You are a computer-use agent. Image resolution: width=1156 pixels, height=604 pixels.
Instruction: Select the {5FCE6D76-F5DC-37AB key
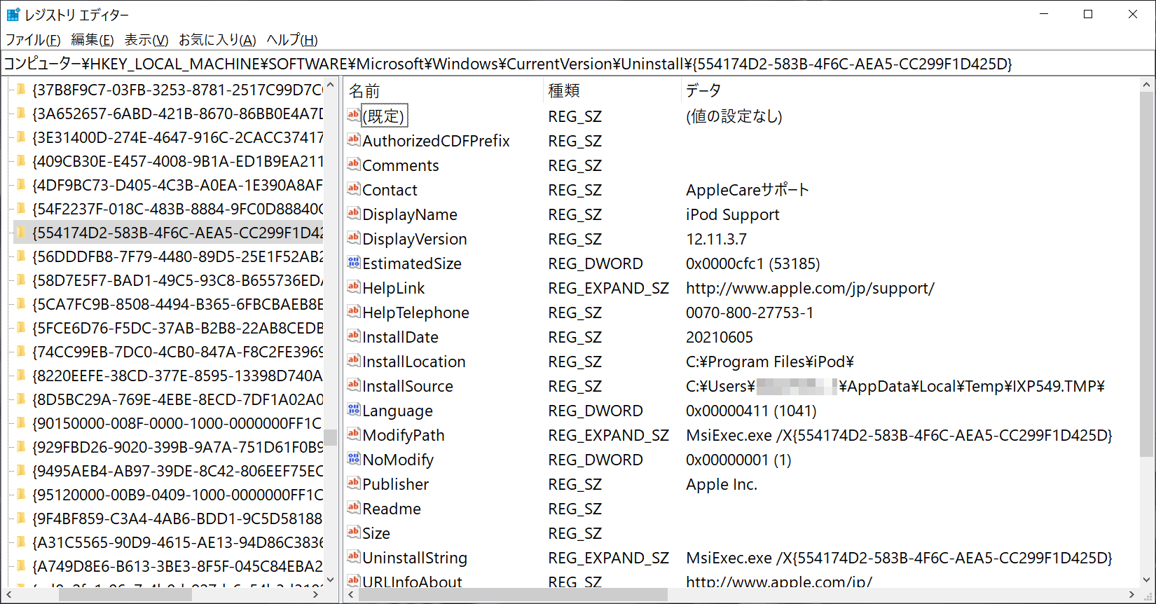[178, 328]
